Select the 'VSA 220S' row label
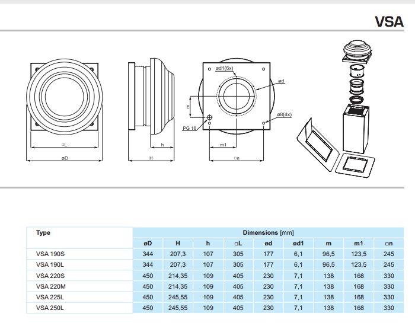 (x=50, y=276)
